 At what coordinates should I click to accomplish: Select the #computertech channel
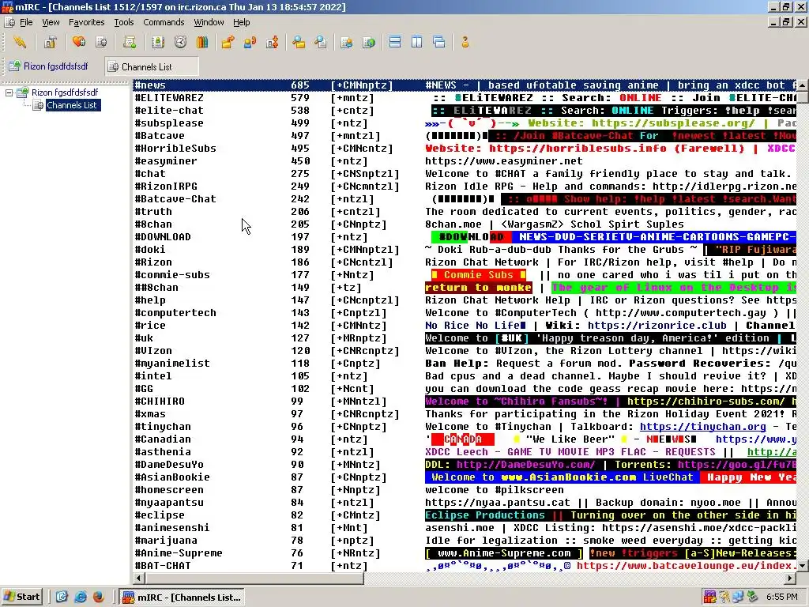point(465,313)
